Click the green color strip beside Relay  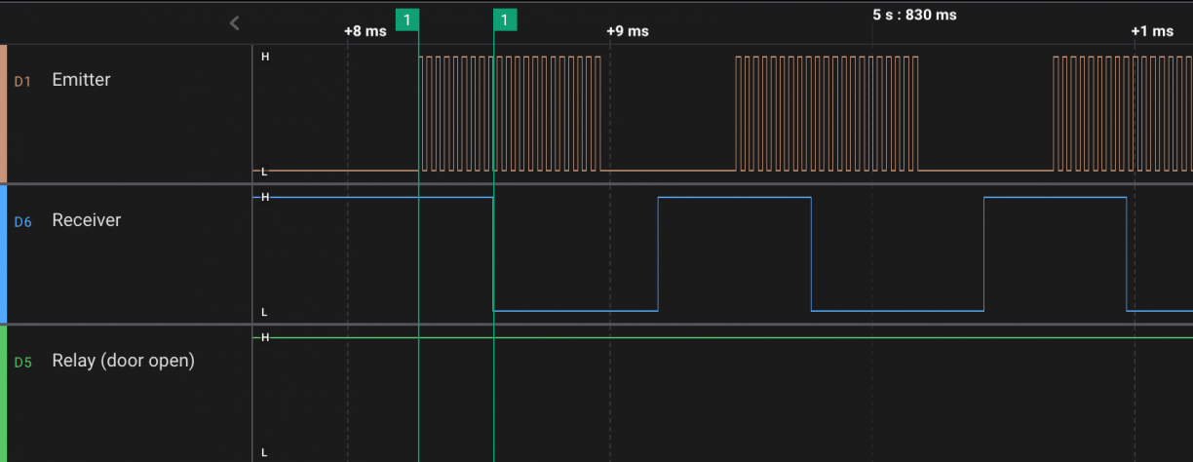(x=3, y=393)
